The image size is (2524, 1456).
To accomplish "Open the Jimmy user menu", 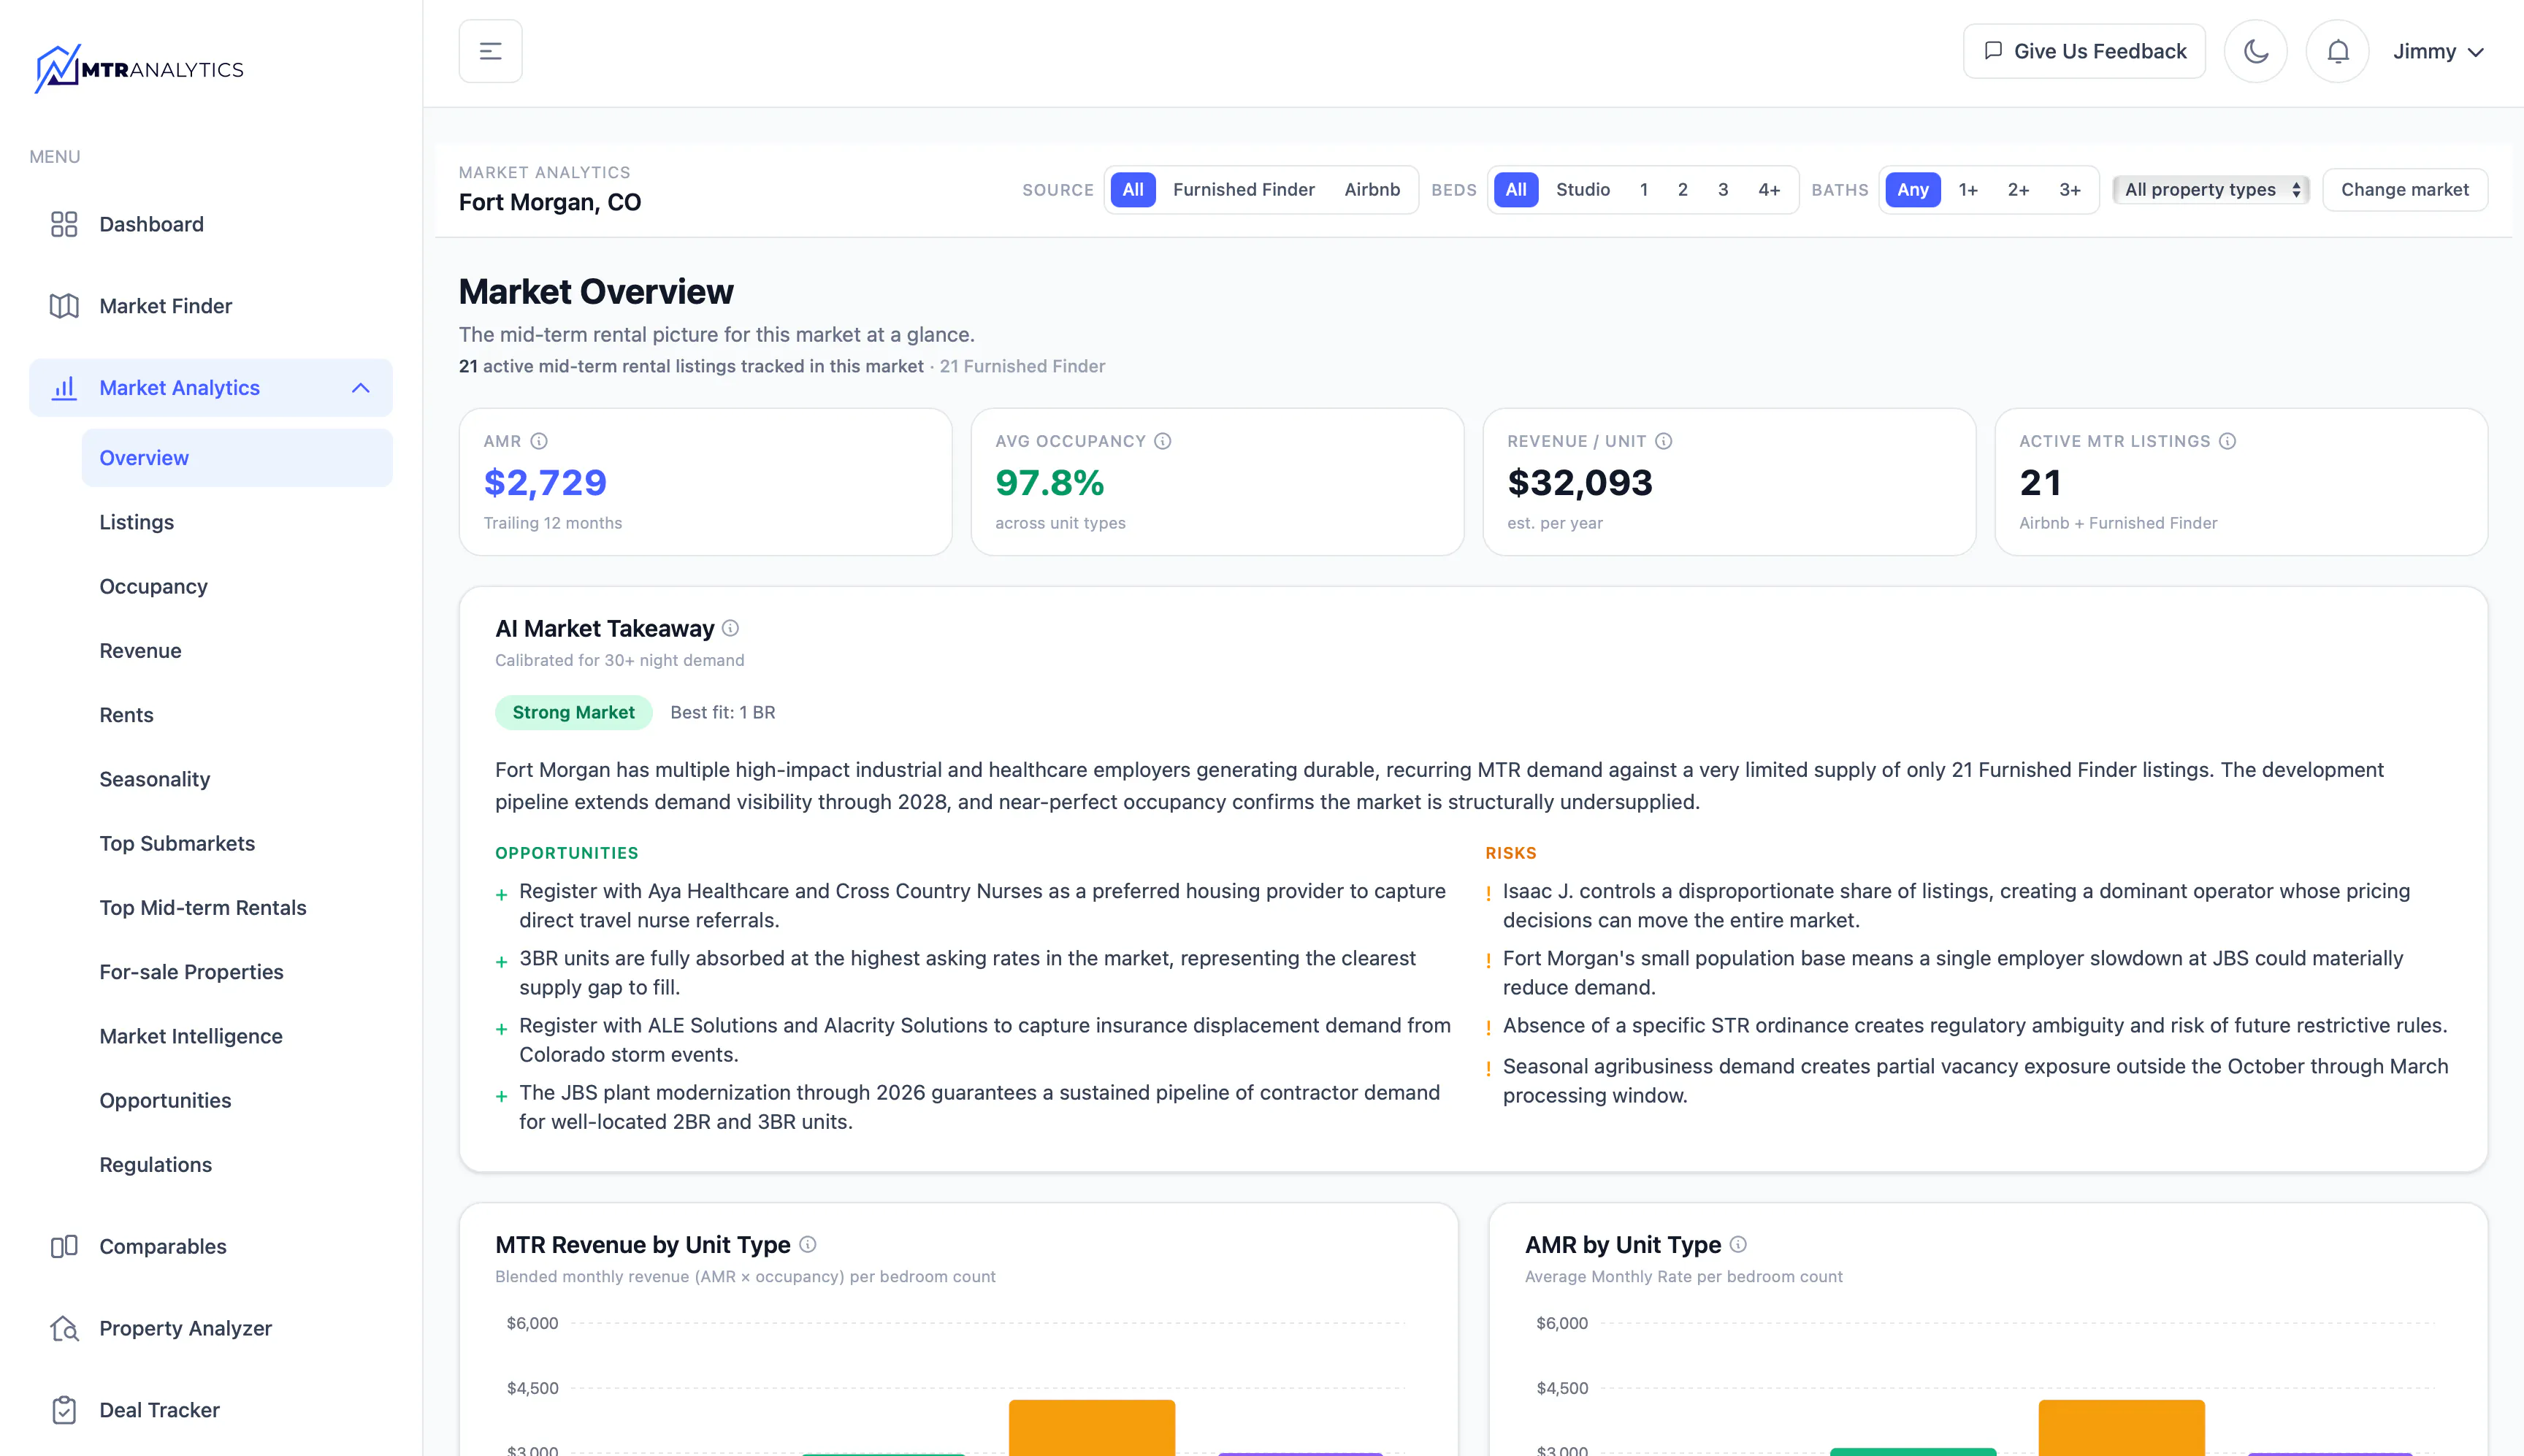I will (x=2438, y=51).
